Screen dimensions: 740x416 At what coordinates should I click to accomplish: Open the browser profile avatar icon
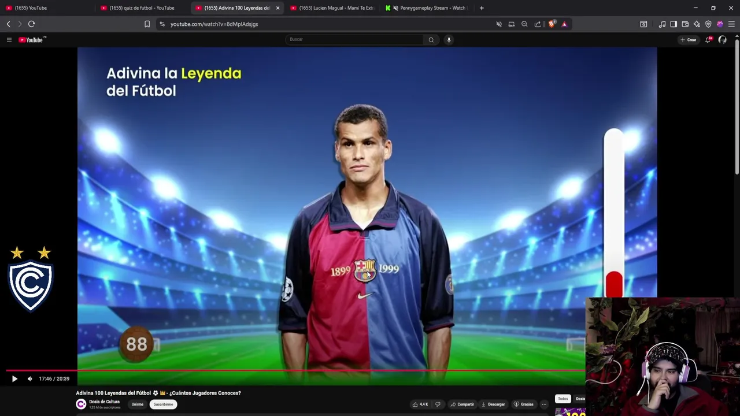pos(720,24)
